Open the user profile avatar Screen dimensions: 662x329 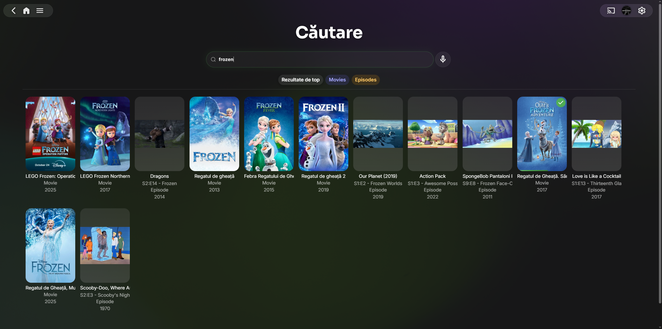pos(626,11)
